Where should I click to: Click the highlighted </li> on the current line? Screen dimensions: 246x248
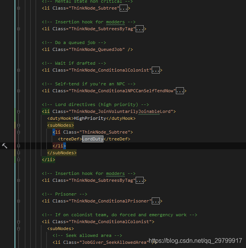click(59, 146)
